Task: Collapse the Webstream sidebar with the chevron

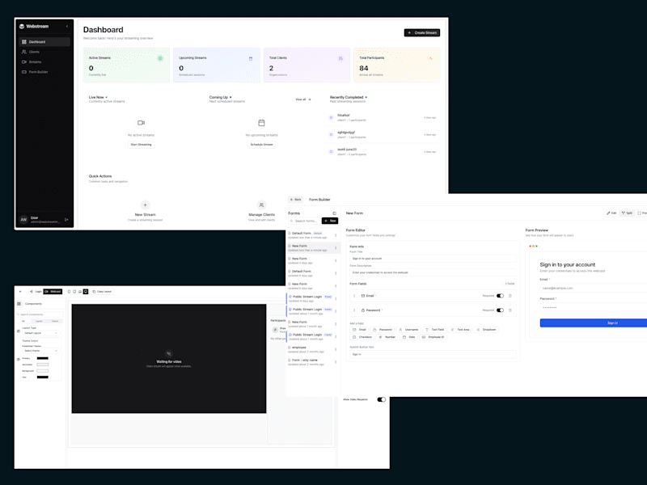Action: 67,27
